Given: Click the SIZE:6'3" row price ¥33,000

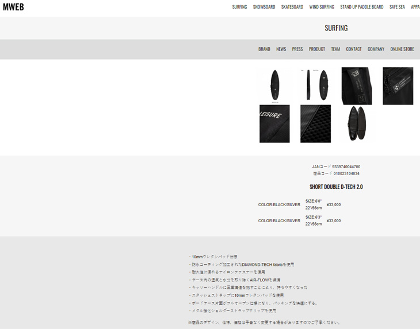Looking at the screenshot, I should [334, 220].
